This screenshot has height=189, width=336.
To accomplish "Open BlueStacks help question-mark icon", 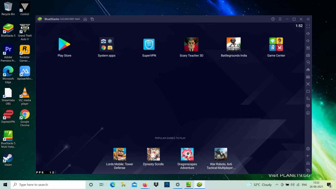I will (x=273, y=19).
